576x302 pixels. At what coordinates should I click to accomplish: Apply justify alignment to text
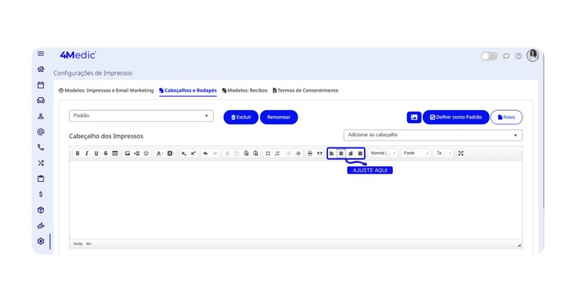pos(360,154)
